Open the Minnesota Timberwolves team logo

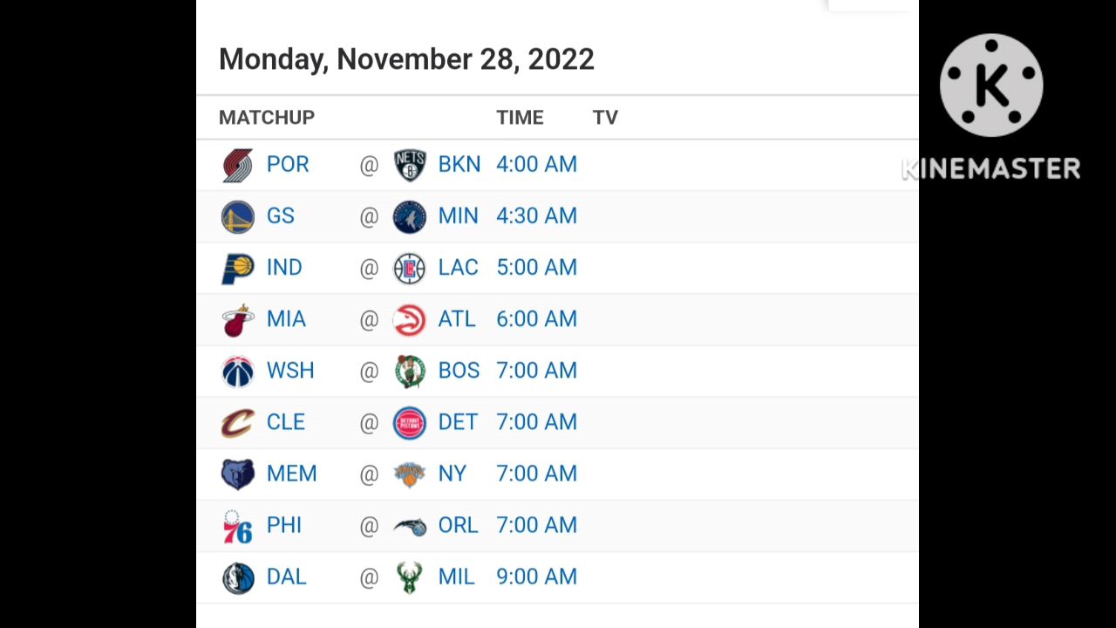pos(410,216)
